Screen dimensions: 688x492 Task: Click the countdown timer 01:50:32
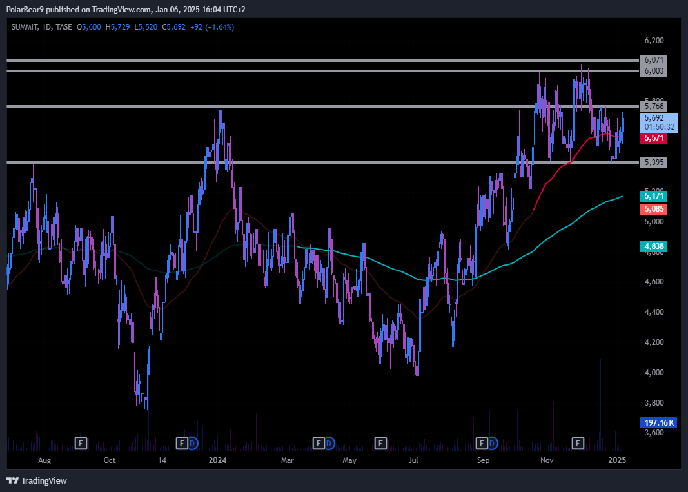[x=660, y=127]
